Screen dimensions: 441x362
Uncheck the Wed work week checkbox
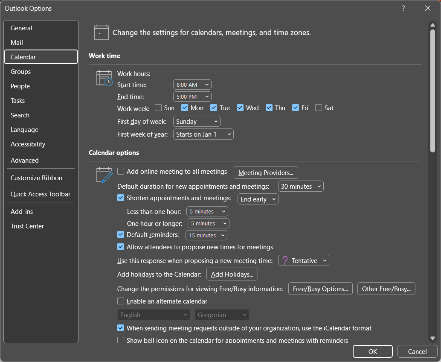(x=240, y=108)
